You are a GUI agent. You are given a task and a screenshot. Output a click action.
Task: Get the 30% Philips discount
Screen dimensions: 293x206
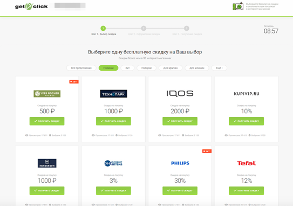180,190
